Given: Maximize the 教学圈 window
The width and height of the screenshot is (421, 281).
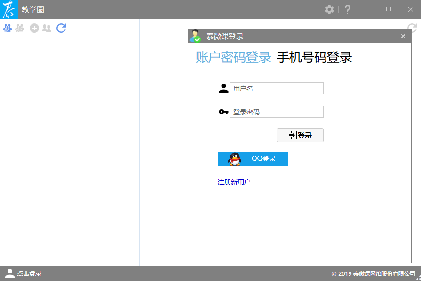Looking at the screenshot, I should pos(389,9).
